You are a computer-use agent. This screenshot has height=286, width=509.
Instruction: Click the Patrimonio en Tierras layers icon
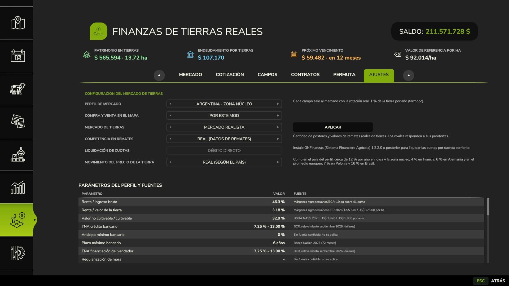pyautogui.click(x=87, y=55)
